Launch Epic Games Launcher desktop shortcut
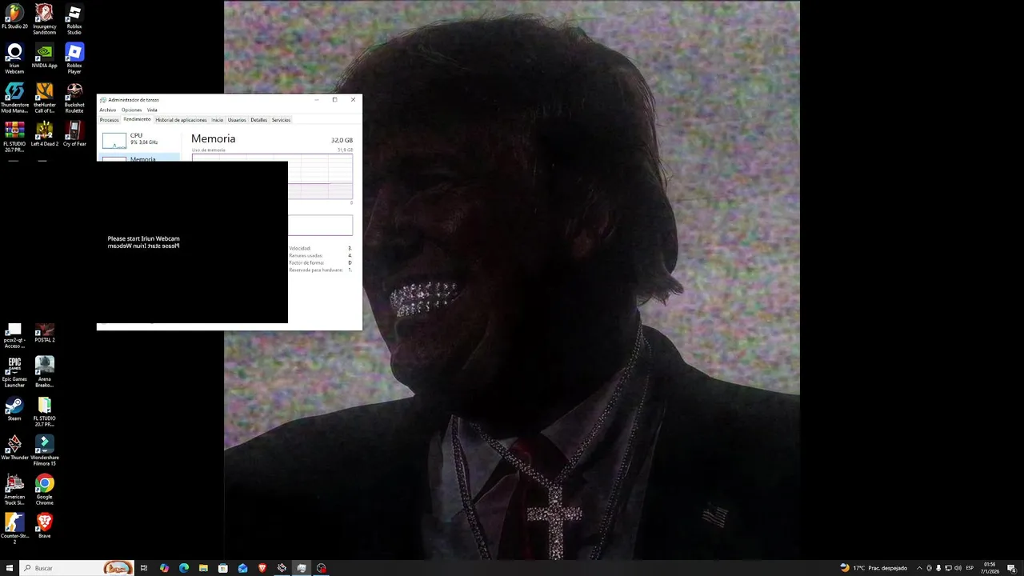 (14, 373)
